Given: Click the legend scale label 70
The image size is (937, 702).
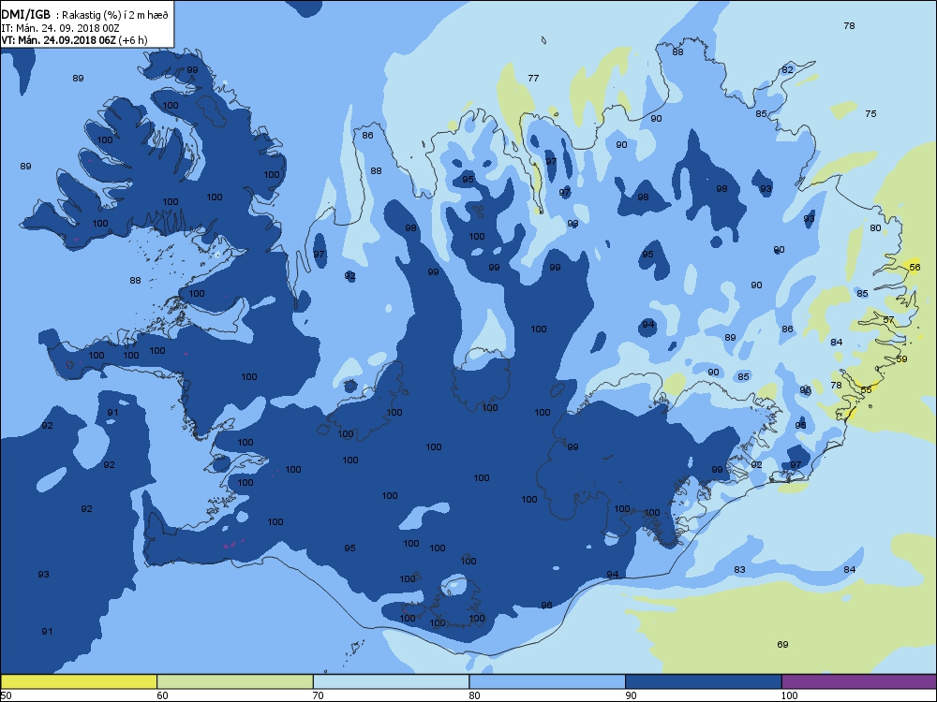Looking at the screenshot, I should 319,695.
